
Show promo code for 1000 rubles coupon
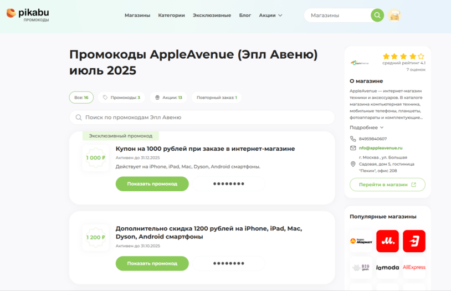click(152, 183)
